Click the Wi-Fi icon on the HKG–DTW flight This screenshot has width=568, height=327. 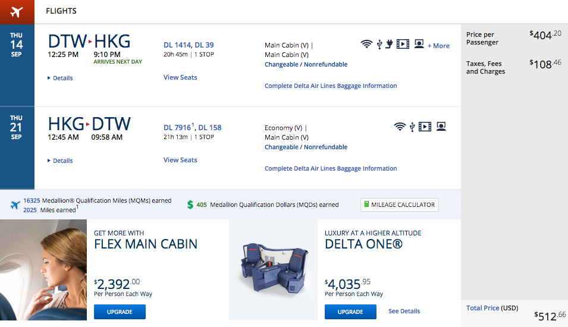point(400,127)
